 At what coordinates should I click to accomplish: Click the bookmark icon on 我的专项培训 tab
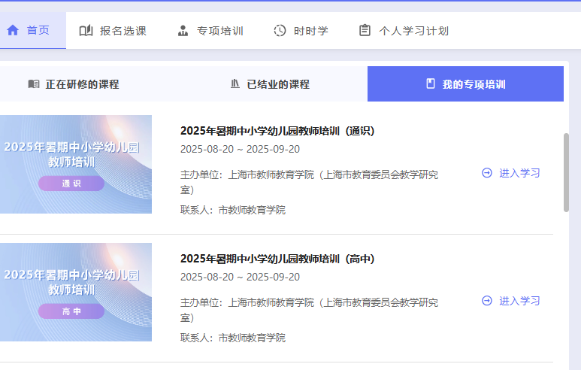[431, 84]
